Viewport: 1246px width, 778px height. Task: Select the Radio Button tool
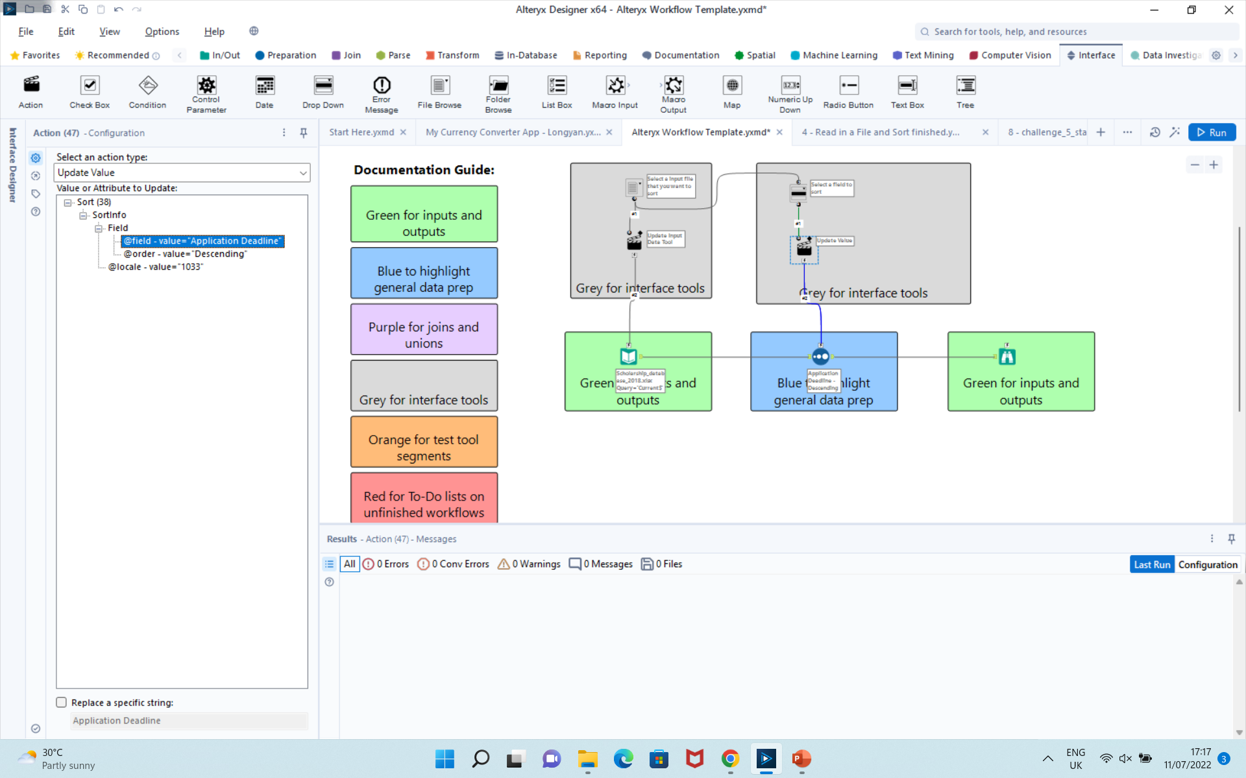[x=848, y=93]
